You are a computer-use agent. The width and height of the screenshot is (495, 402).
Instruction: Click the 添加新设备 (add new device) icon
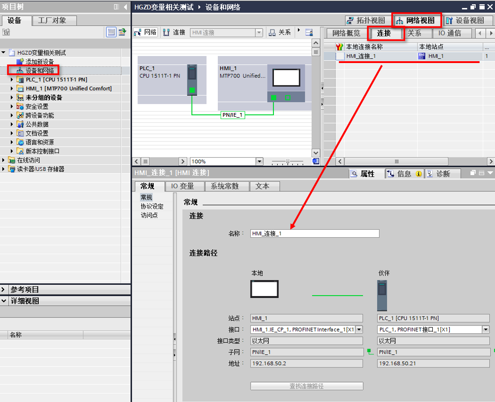coord(20,62)
